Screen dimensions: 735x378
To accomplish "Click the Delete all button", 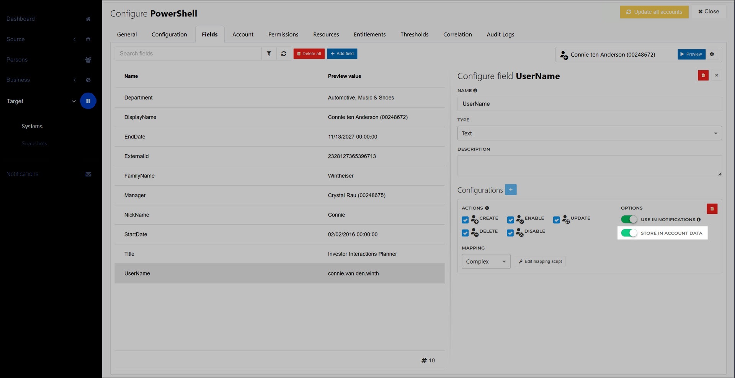I will [x=309, y=54].
